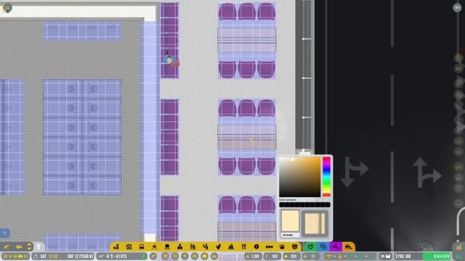
Task: Click the hex color code input field
Action: coord(290,235)
